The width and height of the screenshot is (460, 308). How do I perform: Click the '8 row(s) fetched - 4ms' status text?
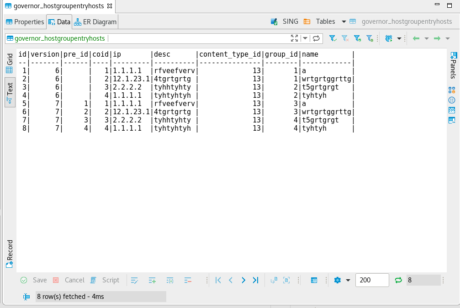(70, 297)
